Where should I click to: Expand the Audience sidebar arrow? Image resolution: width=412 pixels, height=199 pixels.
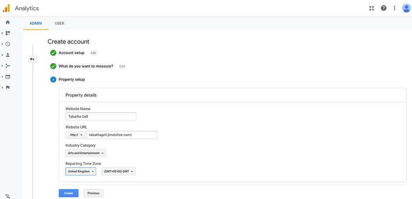click(x=2, y=55)
